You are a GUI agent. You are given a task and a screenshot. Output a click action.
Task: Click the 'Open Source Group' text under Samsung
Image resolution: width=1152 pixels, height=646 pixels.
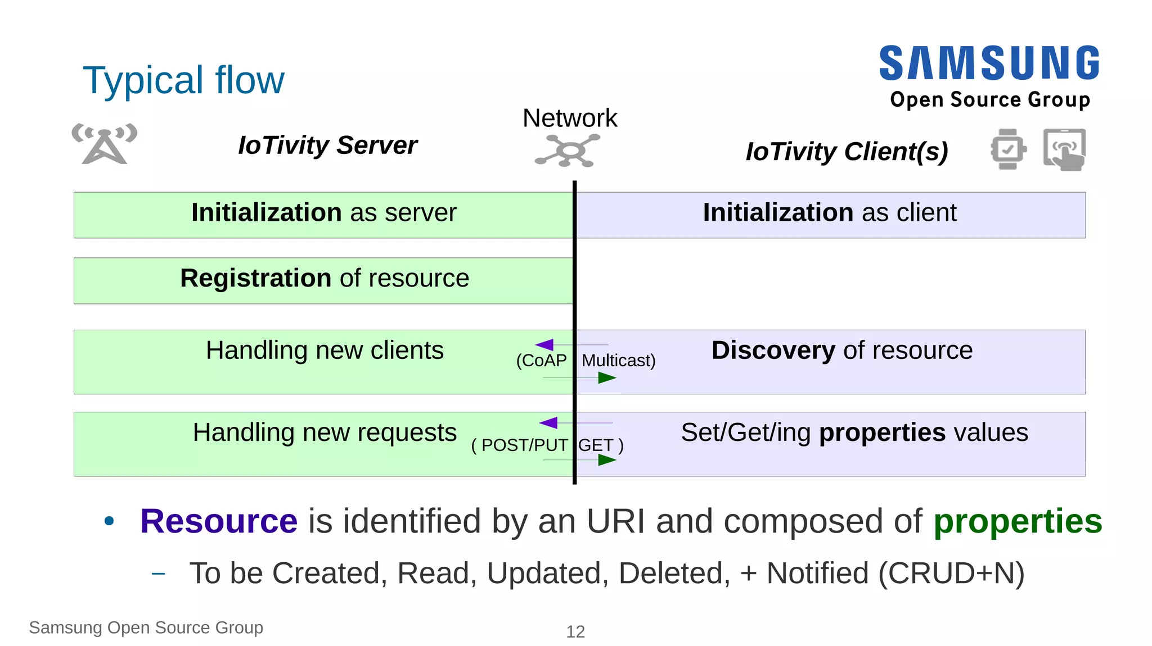990,99
